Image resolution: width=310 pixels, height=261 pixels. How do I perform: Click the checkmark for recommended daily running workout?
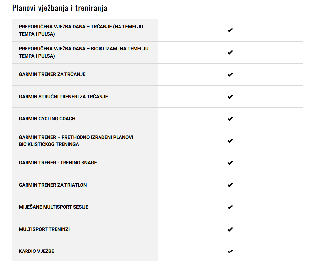pyautogui.click(x=230, y=30)
